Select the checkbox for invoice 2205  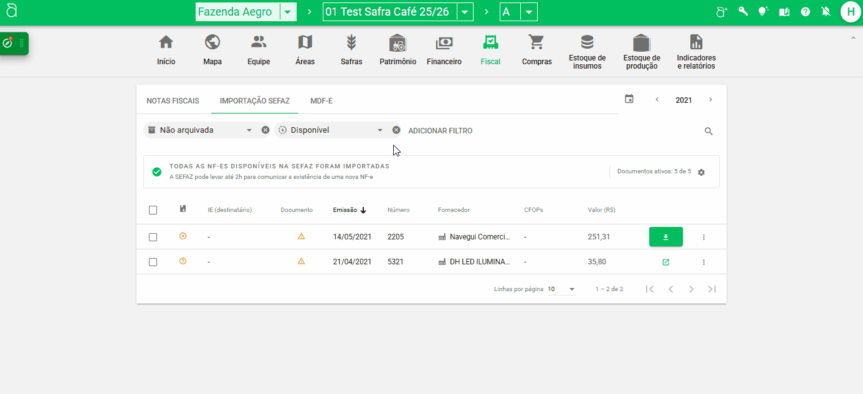153,237
